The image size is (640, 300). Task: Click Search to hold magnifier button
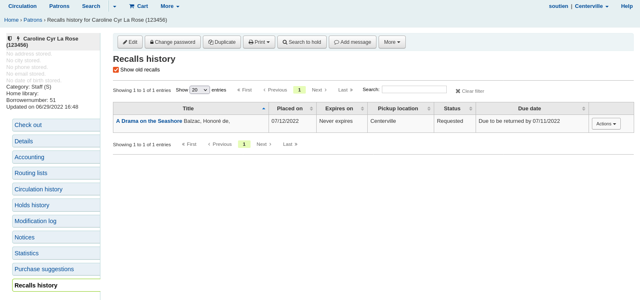pos(302,42)
